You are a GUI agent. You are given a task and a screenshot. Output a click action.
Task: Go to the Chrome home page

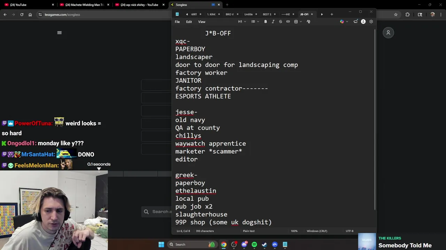click(x=30, y=15)
